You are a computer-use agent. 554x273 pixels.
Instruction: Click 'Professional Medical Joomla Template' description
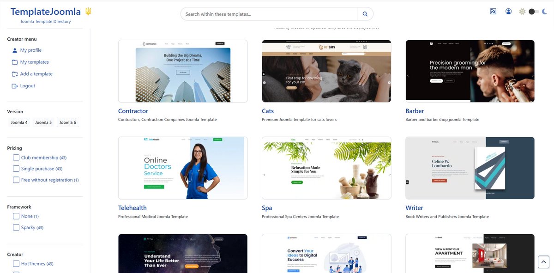(x=153, y=217)
